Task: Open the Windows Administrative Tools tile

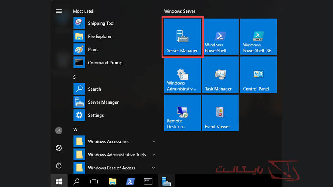Action: [x=182, y=75]
